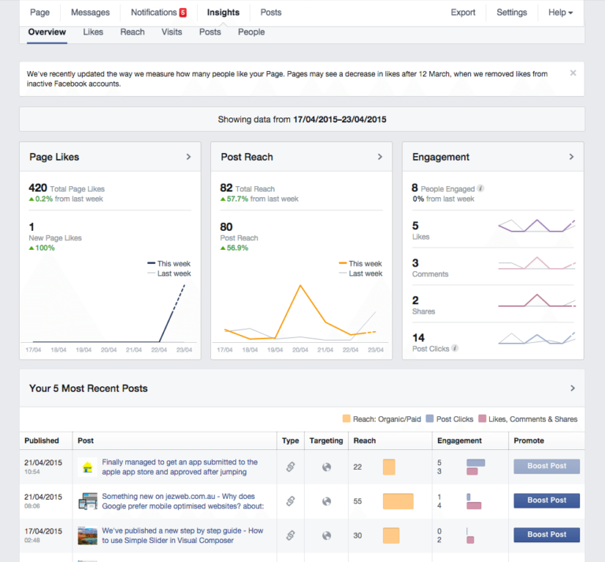The image size is (605, 562).
Task: Click the Shares sparkline chart in Engagement
Action: click(x=536, y=300)
